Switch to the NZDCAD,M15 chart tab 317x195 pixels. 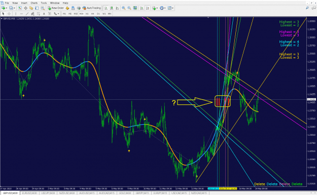(x=199, y=193)
